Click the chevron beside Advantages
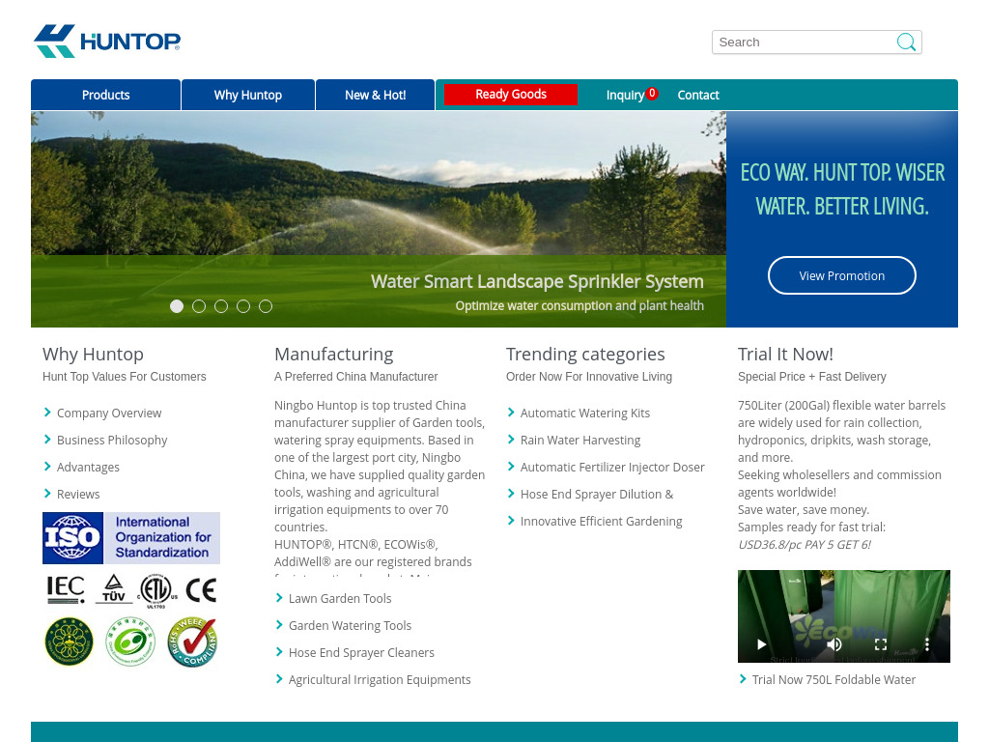The height and width of the screenshot is (742, 989). [x=47, y=467]
